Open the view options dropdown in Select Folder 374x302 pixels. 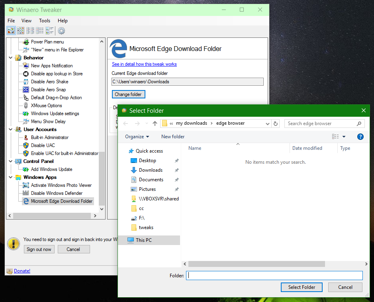pos(343,136)
